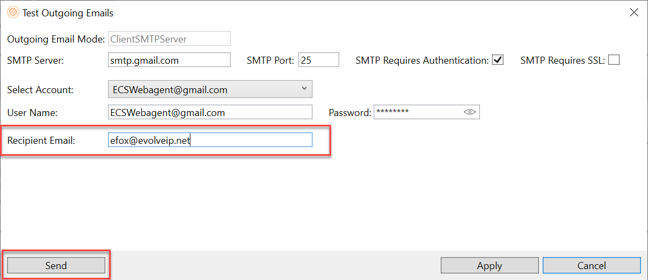Cancel the Test Outgoing Emails dialog
Screen dimensions: 648x280
click(591, 265)
